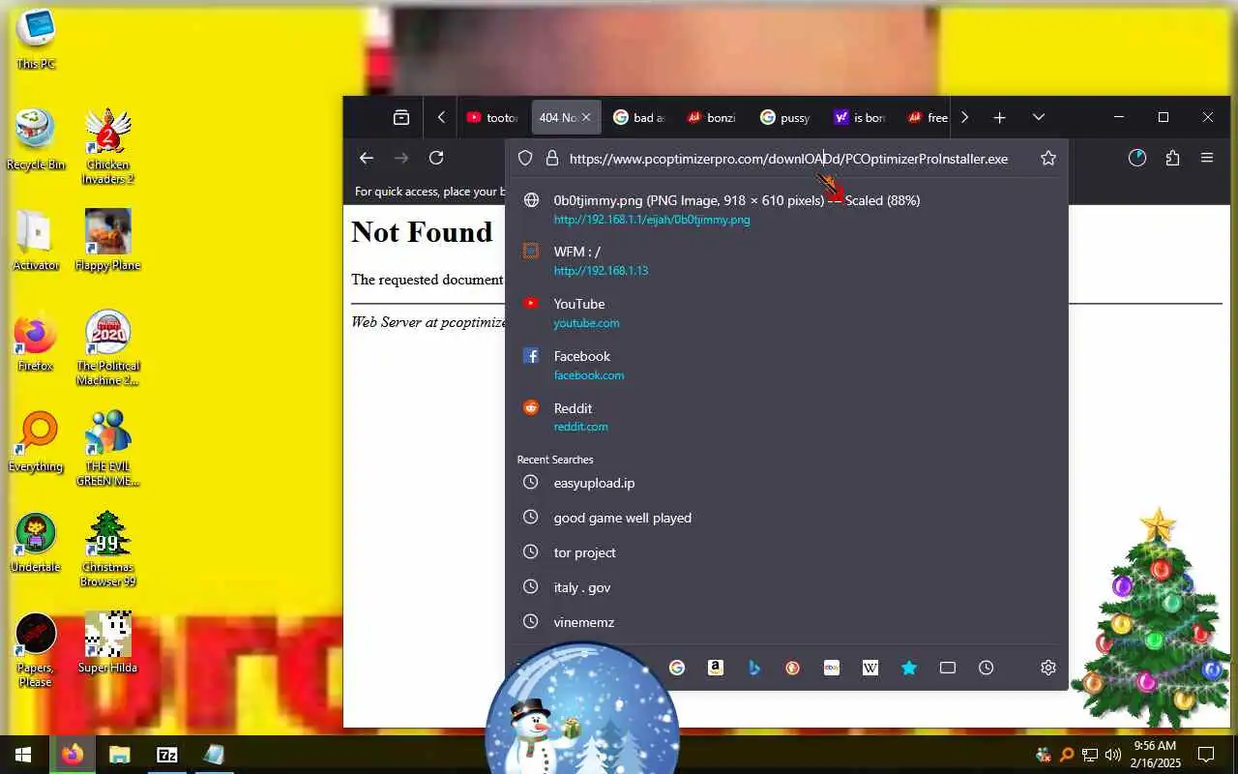This screenshot has width=1238, height=774.
Task: Select the Everything desktop shortcut
Action: click(x=36, y=441)
